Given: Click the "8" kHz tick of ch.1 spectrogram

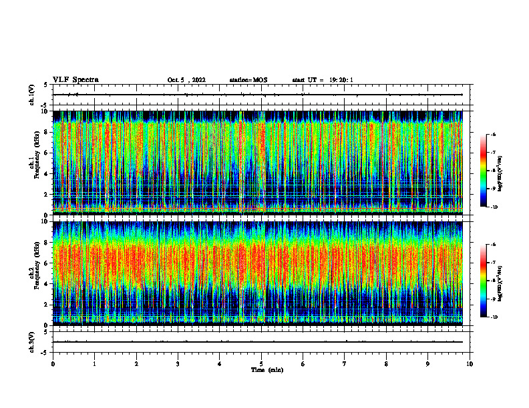Looking at the screenshot, I should tap(47, 132).
